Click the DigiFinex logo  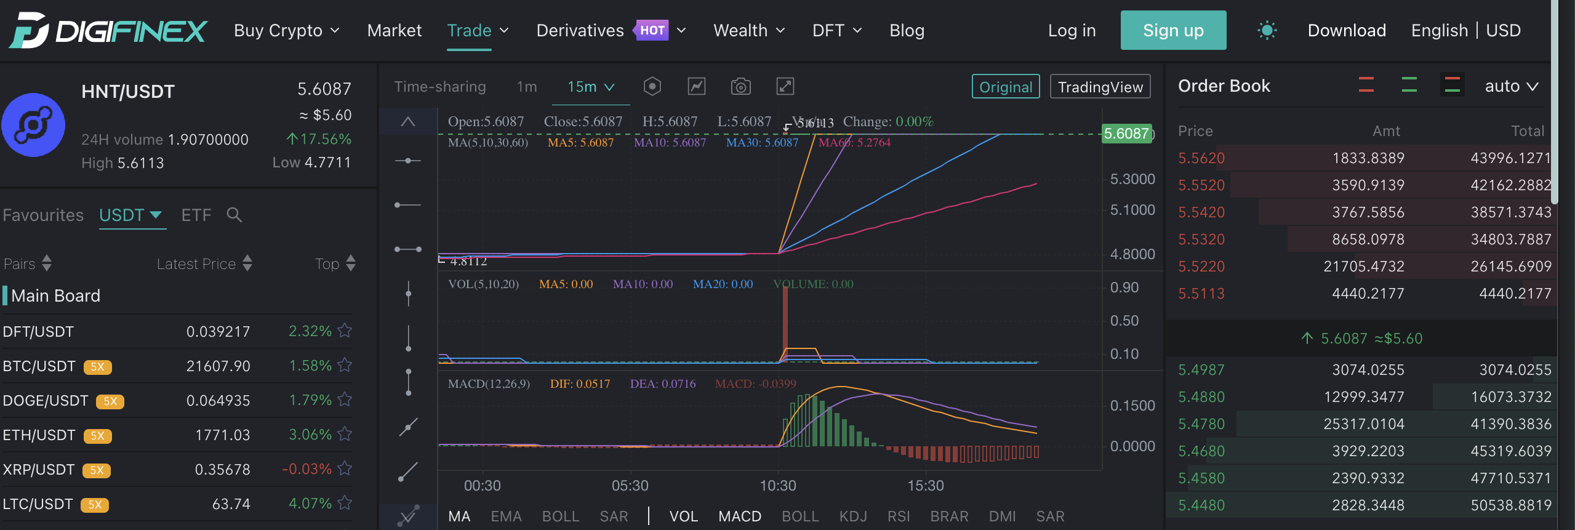(x=108, y=30)
